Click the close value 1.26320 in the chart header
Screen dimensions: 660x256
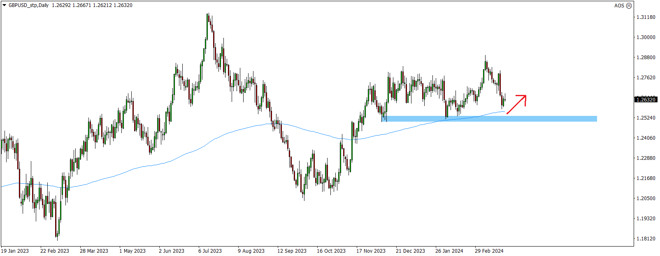[123, 5]
